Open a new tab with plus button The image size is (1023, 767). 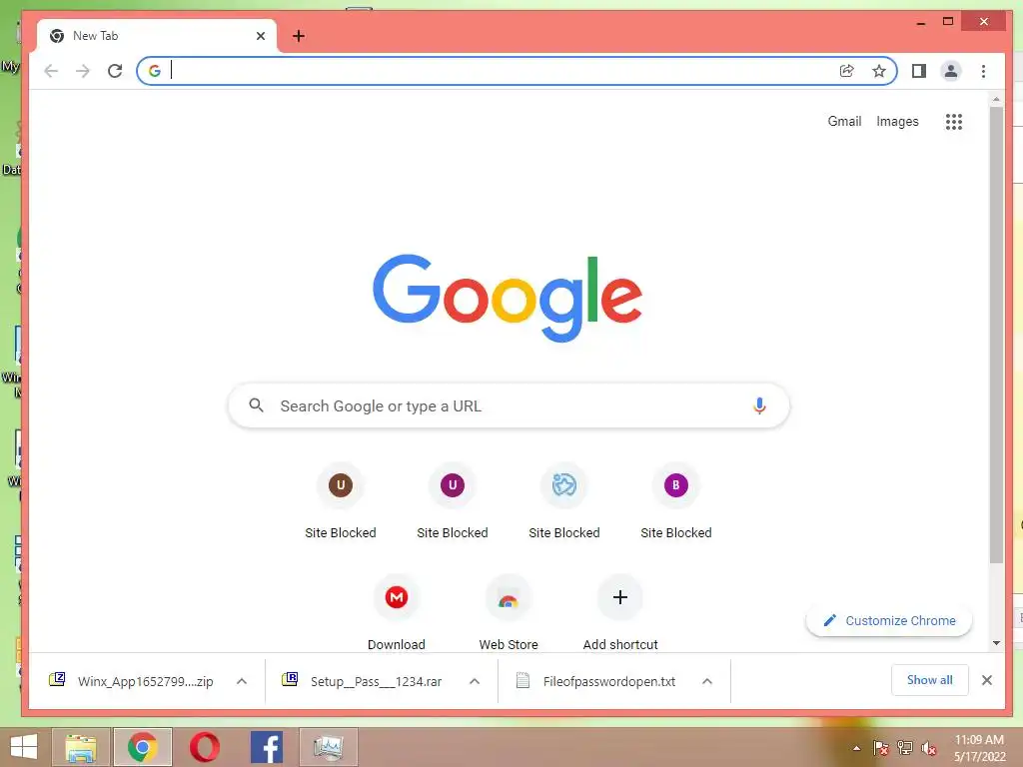pos(299,36)
